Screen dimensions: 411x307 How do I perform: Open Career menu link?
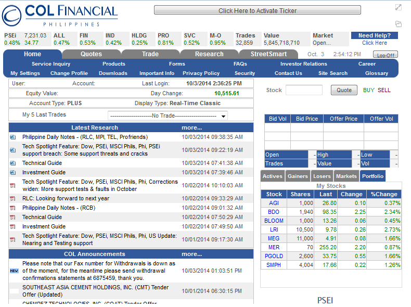coord(367,63)
